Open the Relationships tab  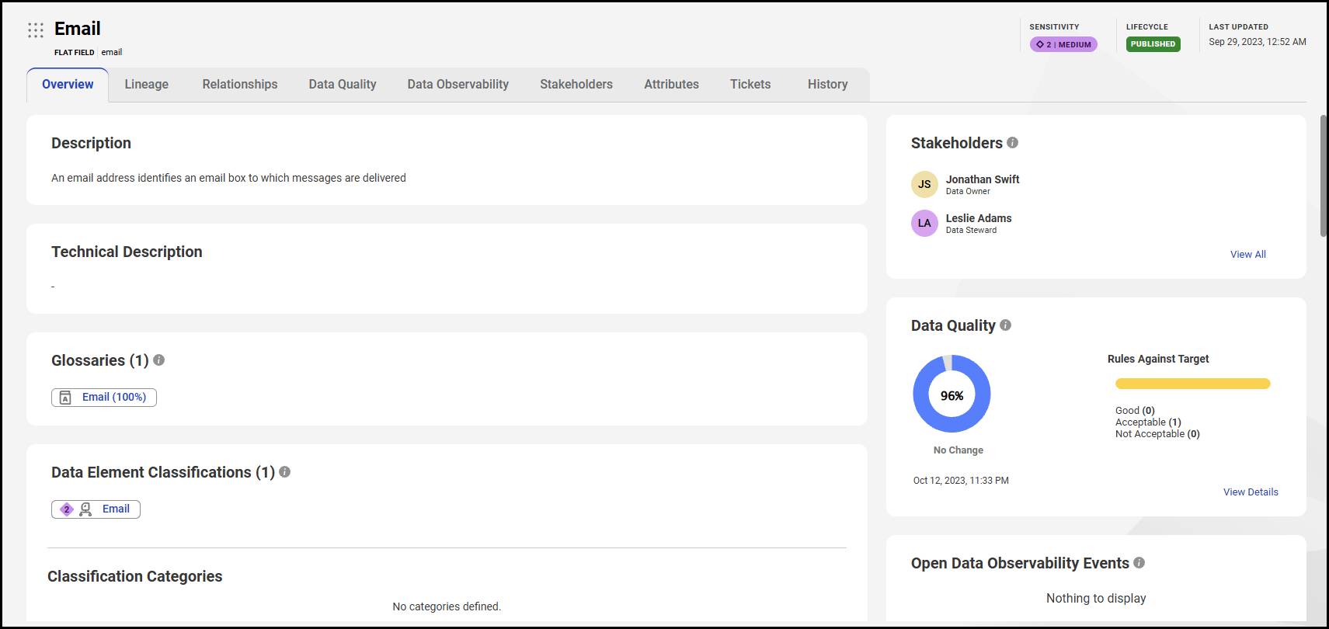point(240,85)
